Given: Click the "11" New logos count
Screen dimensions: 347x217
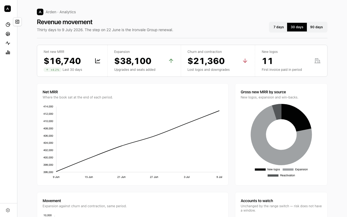Looking at the screenshot, I should [x=267, y=61].
